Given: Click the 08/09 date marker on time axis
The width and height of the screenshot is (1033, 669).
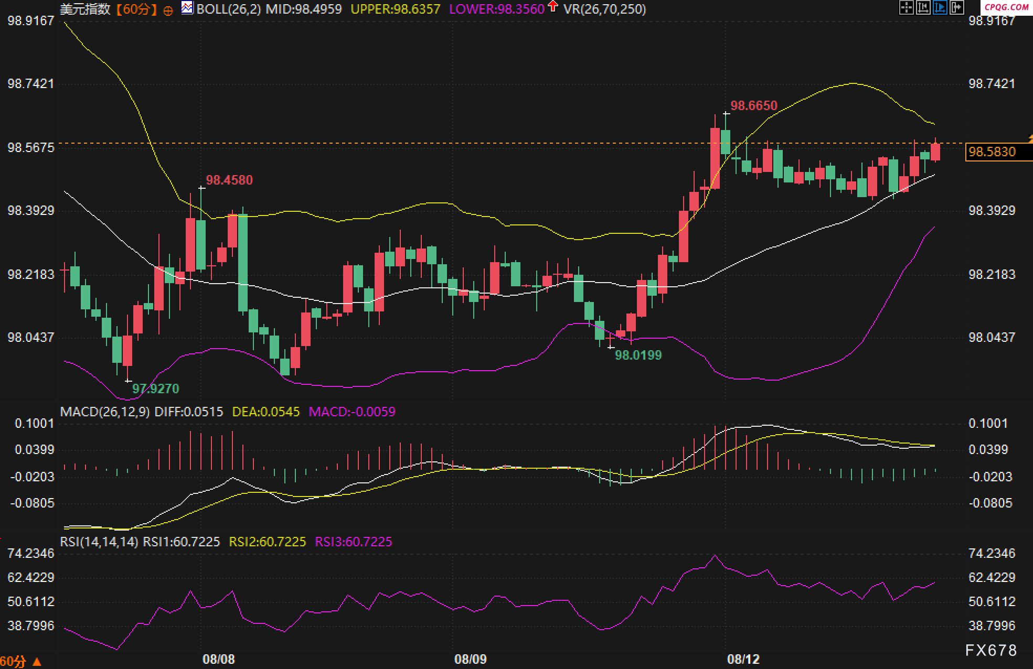Looking at the screenshot, I should point(470,659).
